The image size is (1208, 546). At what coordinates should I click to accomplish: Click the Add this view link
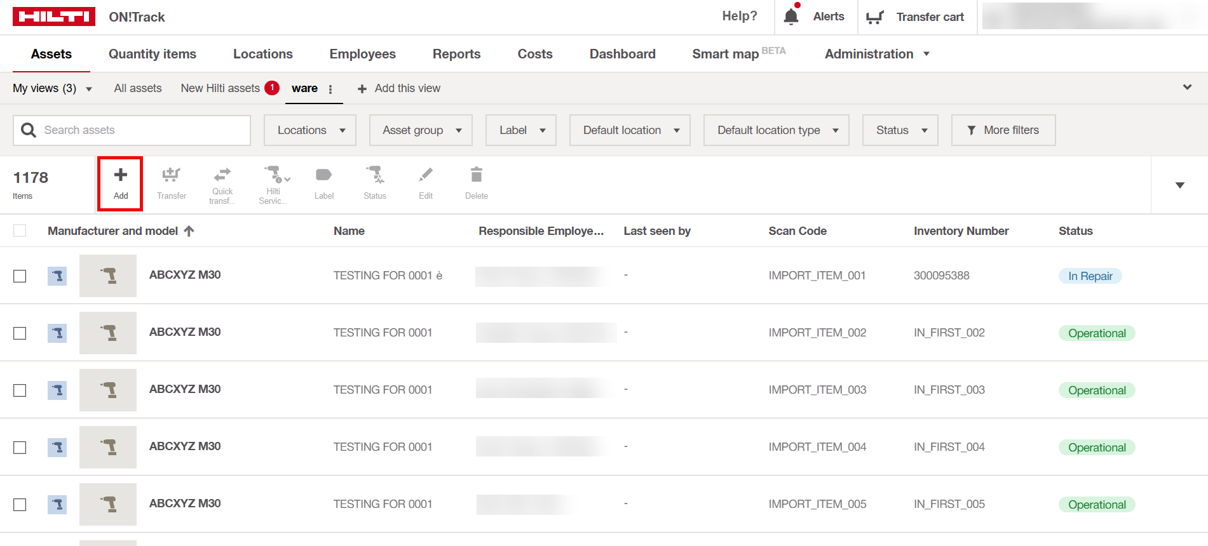[399, 88]
